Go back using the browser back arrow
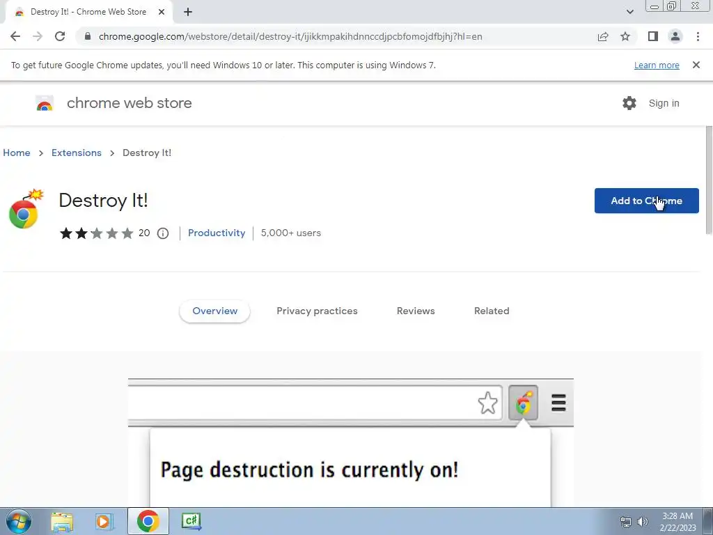The width and height of the screenshot is (713, 535). pyautogui.click(x=15, y=36)
